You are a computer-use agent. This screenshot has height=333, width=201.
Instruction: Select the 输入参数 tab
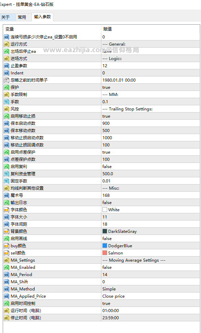coord(42,17)
